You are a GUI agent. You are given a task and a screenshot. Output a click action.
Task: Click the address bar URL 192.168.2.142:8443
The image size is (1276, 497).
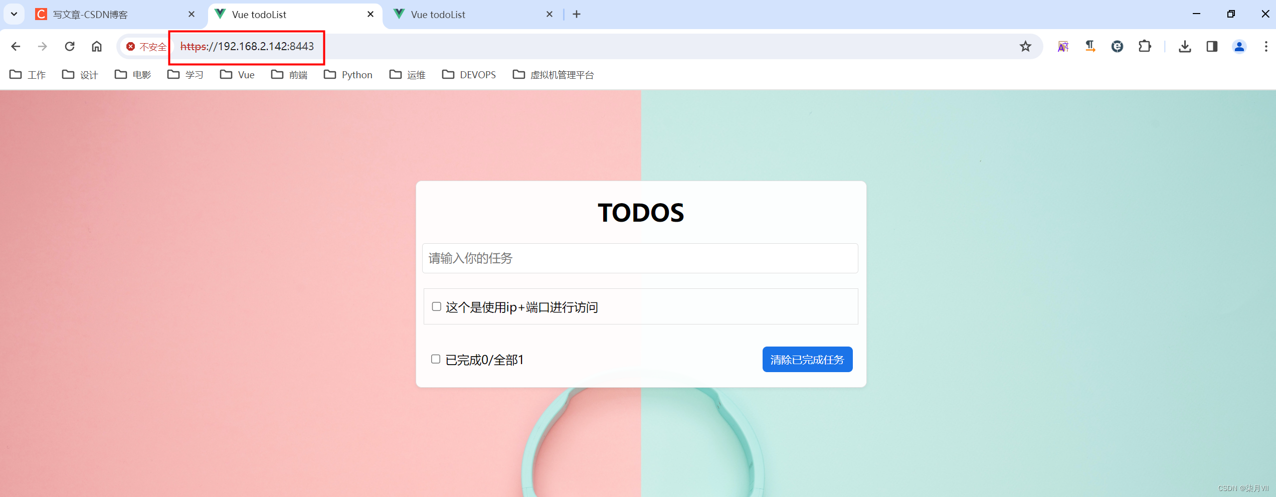coord(247,47)
